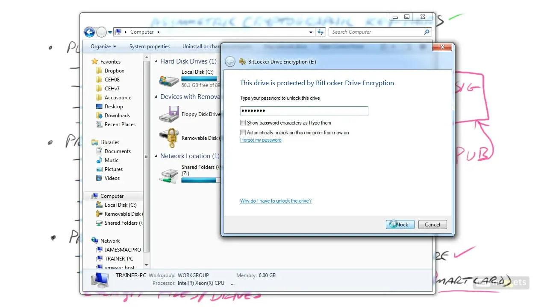Select Favorites star icon in sidebar

[95, 62]
